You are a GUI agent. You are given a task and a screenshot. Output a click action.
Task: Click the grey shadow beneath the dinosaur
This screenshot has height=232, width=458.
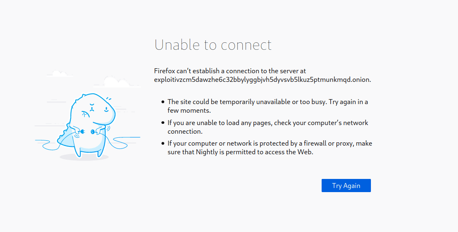[x=84, y=157]
